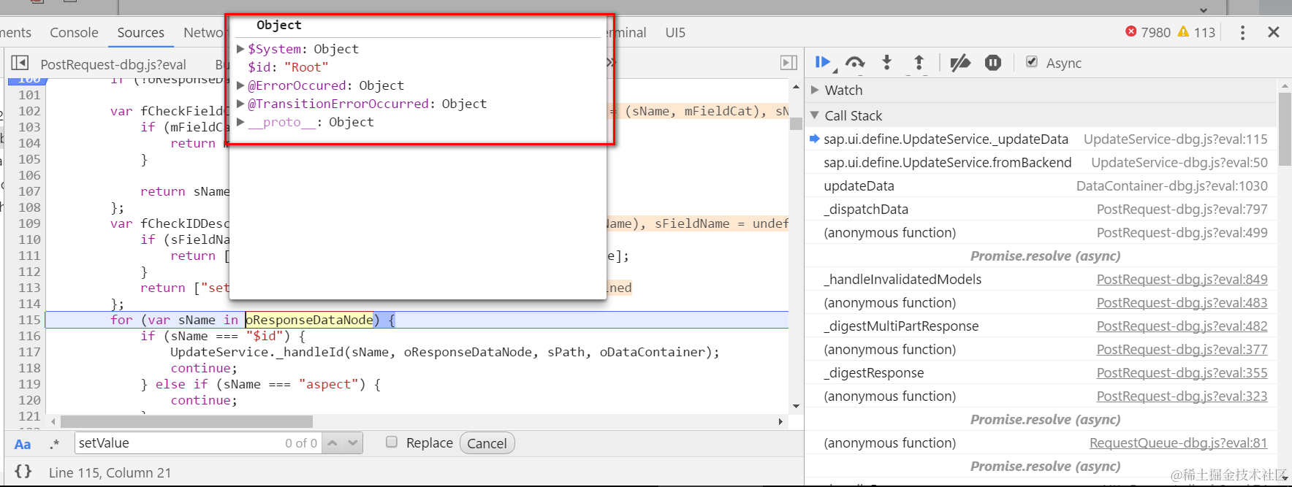Viewport: 1292px width, 487px height.
Task: Switch to the Console tab
Action: [74, 32]
